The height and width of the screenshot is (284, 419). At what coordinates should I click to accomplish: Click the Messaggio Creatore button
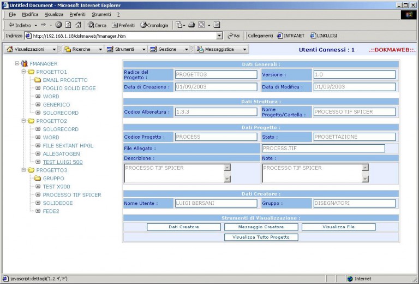[261, 227]
